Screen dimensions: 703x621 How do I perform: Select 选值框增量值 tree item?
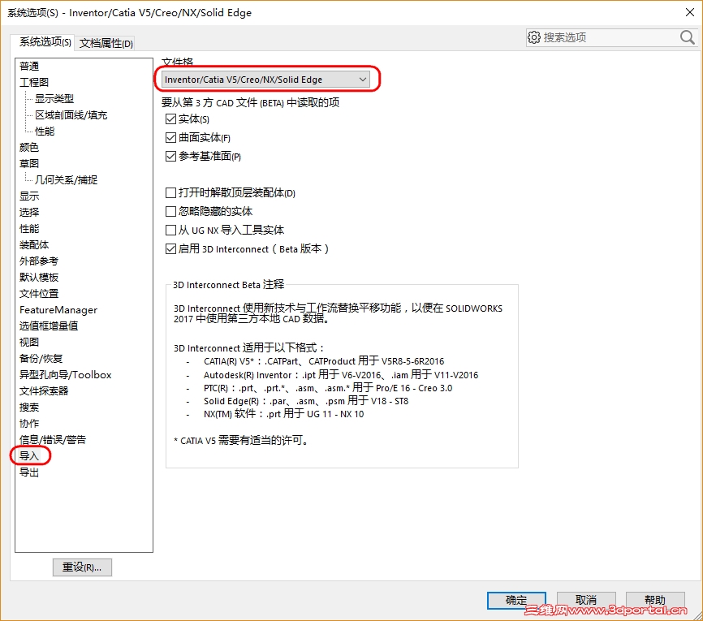pyautogui.click(x=49, y=326)
